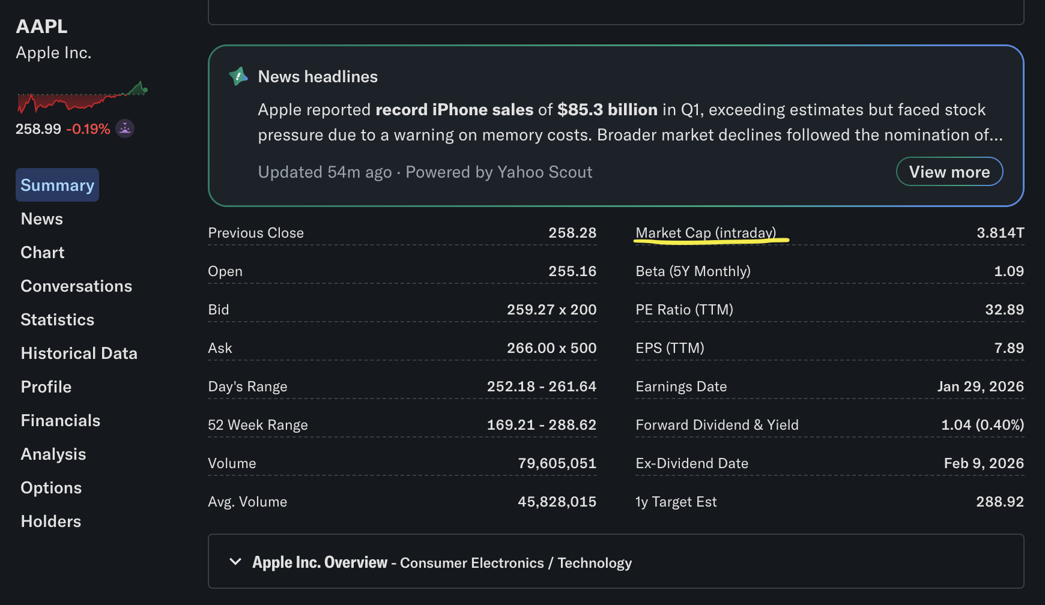Open the Historical Data page
Image resolution: width=1045 pixels, height=605 pixels.
coord(79,353)
